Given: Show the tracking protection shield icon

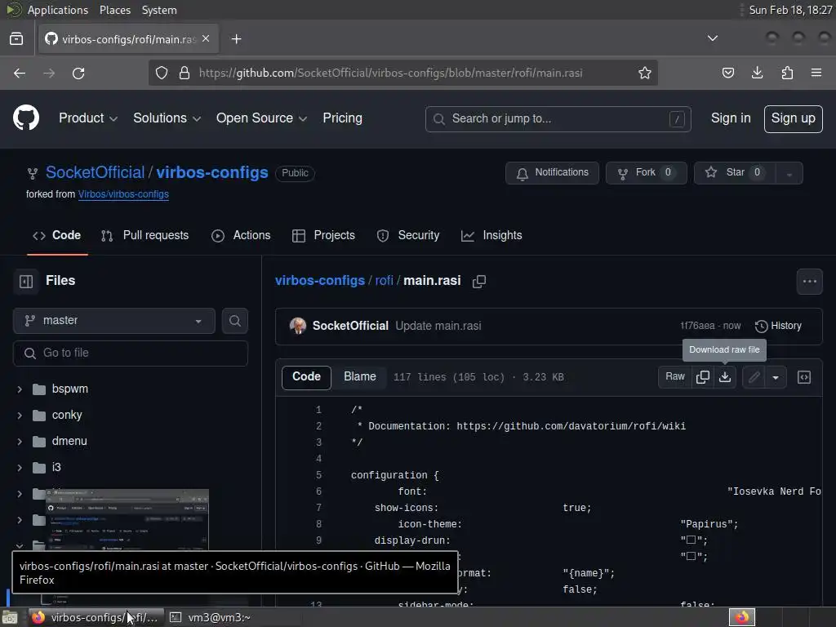Looking at the screenshot, I should [x=162, y=73].
